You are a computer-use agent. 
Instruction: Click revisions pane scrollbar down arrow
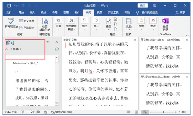pyautogui.click(x=57, y=104)
